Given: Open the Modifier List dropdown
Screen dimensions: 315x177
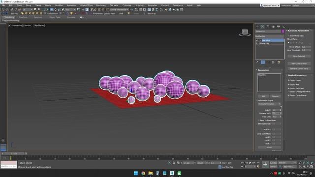Looking at the screenshot, I should (x=270, y=36).
